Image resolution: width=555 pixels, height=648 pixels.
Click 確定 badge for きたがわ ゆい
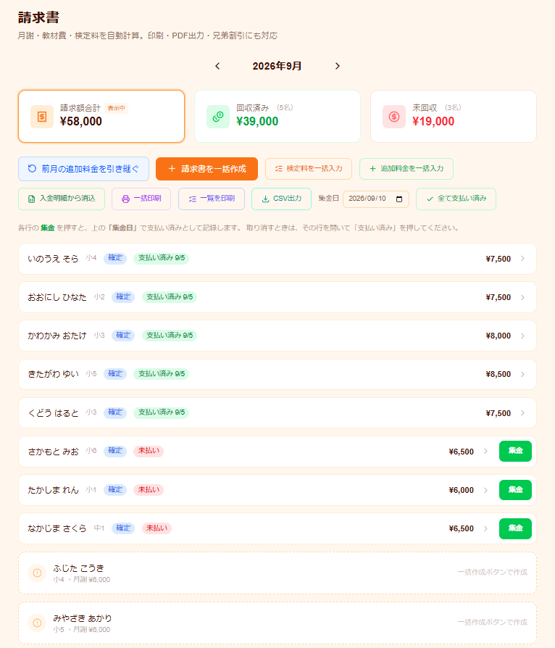(115, 374)
